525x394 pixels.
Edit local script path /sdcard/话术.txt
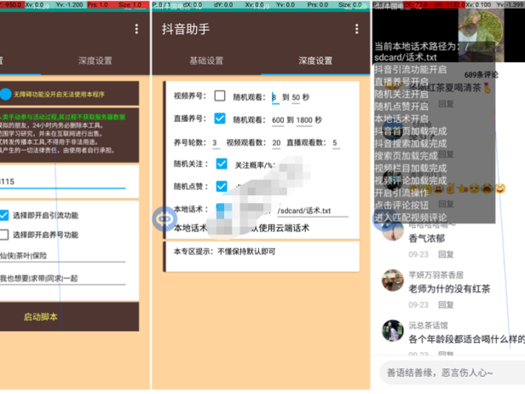coord(312,211)
